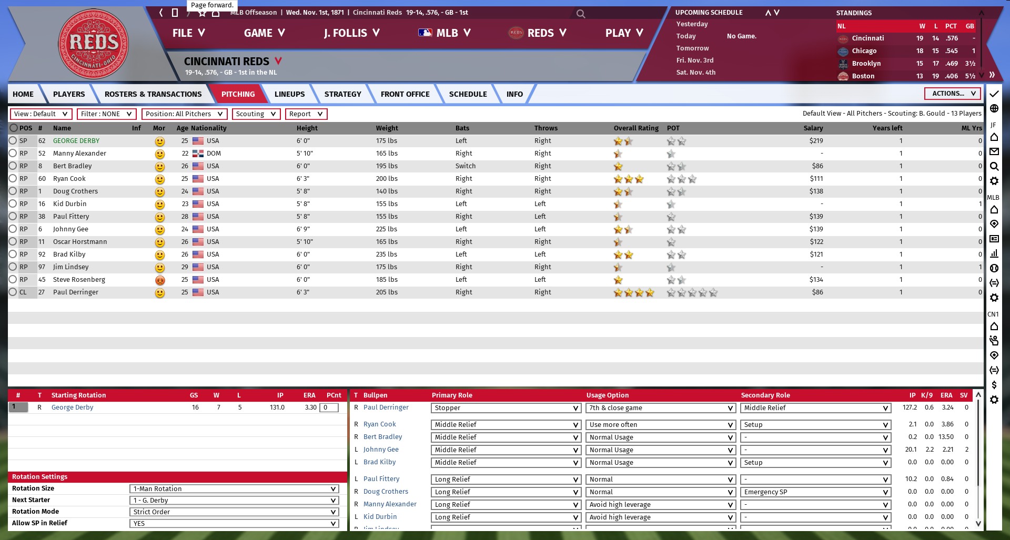
Task: Open Johnny Gee's link in the bullpen list
Action: [381, 450]
